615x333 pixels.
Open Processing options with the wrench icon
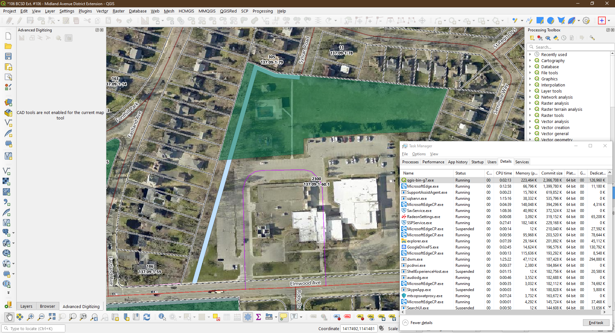pyautogui.click(x=592, y=37)
